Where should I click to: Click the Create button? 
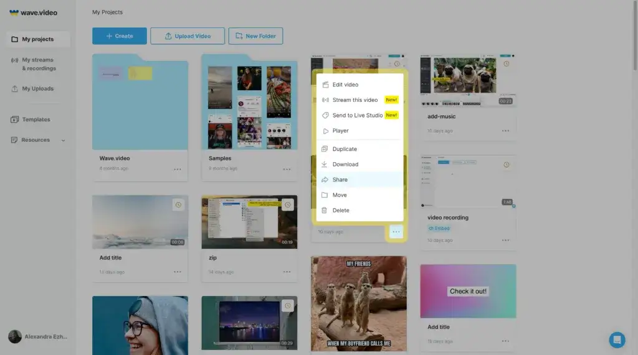coord(119,35)
